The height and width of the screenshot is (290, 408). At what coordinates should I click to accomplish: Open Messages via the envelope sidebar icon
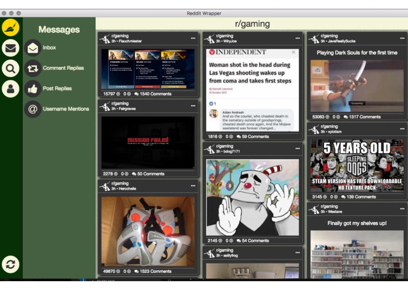pyautogui.click(x=11, y=48)
